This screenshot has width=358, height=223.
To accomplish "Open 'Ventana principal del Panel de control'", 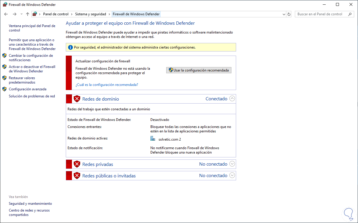I will pyautogui.click(x=32, y=28).
